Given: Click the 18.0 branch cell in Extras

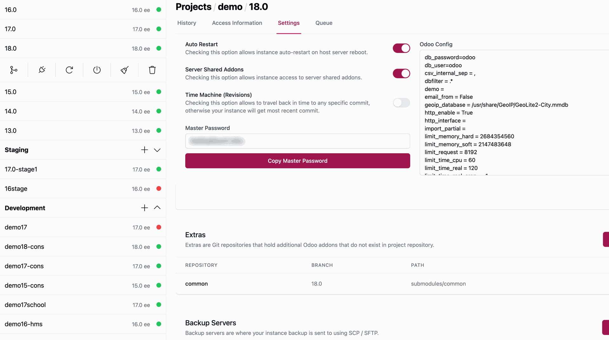Looking at the screenshot, I should point(317,284).
